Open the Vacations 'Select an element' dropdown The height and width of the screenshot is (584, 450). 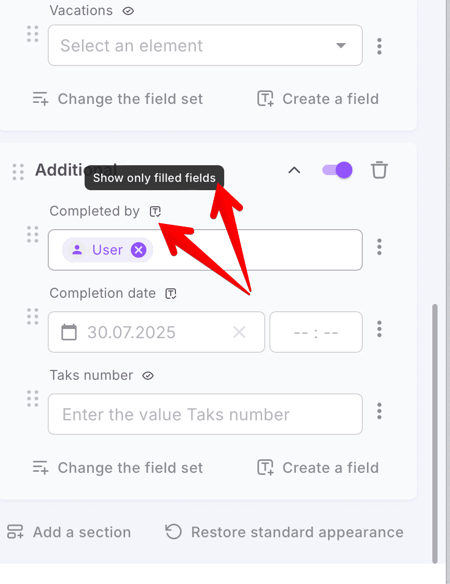(x=205, y=46)
